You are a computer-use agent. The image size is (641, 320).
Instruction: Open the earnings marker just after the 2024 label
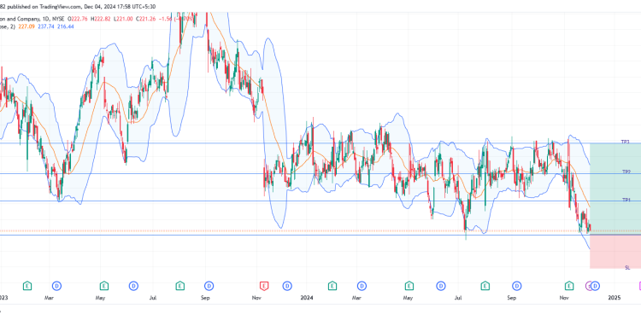[332, 285]
